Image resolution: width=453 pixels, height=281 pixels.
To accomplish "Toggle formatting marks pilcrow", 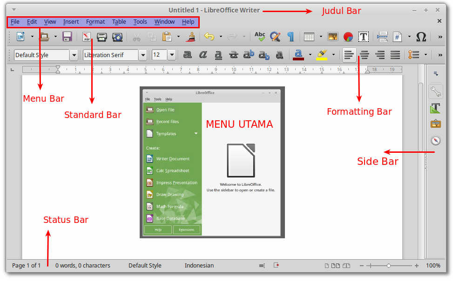I will (x=291, y=37).
